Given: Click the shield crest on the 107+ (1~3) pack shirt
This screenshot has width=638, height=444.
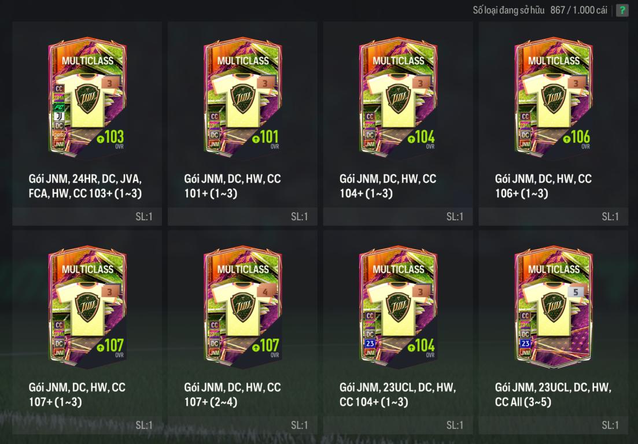Looking at the screenshot, I should pyautogui.click(x=87, y=308).
